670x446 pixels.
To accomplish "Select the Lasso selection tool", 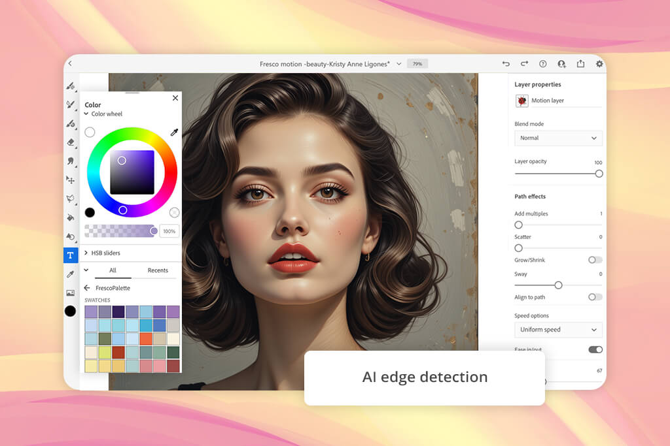I will pos(71,199).
